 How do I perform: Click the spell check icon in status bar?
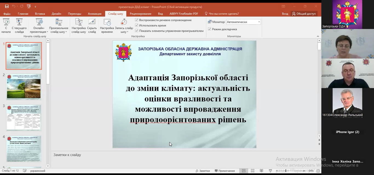point(25,171)
